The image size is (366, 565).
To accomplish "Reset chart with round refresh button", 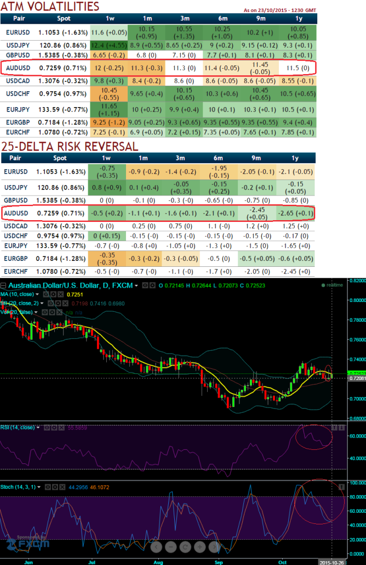I will (x=185, y=547).
